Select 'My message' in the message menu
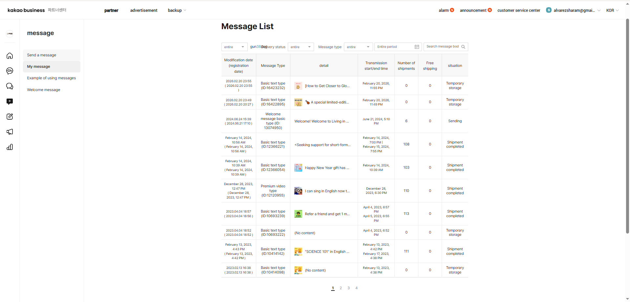This screenshot has height=302, width=630. point(52,66)
